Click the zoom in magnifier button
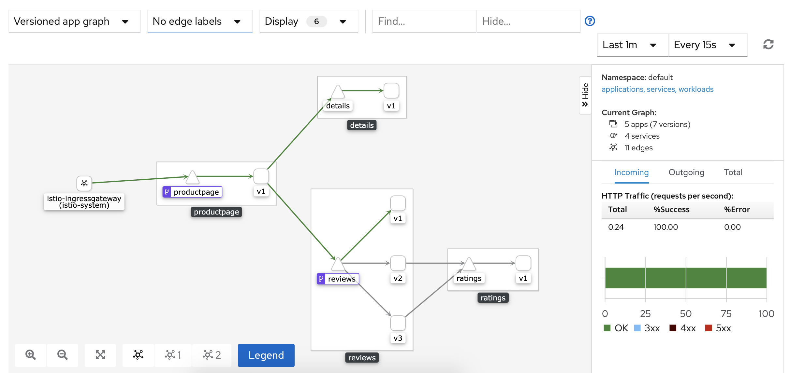 pyautogui.click(x=30, y=355)
